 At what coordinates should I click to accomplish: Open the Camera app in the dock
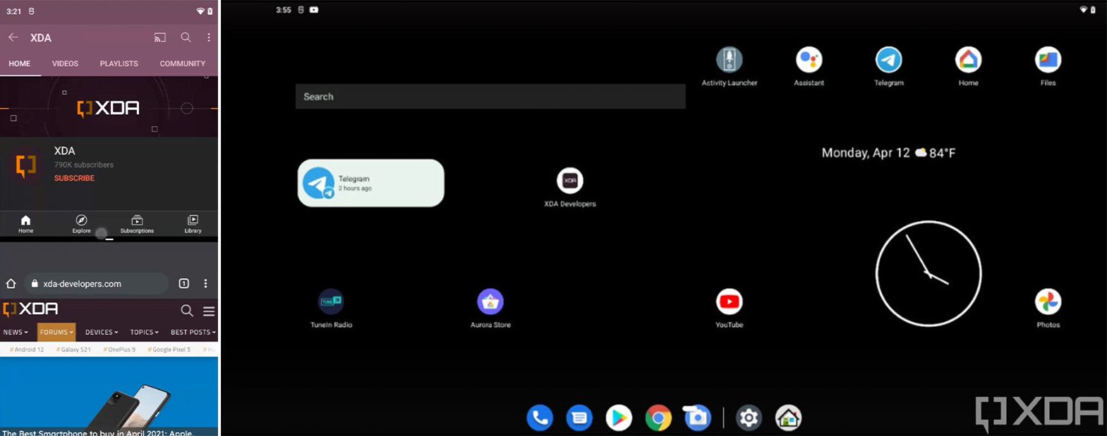(697, 418)
